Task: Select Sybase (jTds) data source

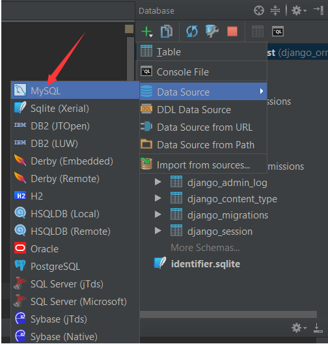Action: pyautogui.click(x=75, y=319)
